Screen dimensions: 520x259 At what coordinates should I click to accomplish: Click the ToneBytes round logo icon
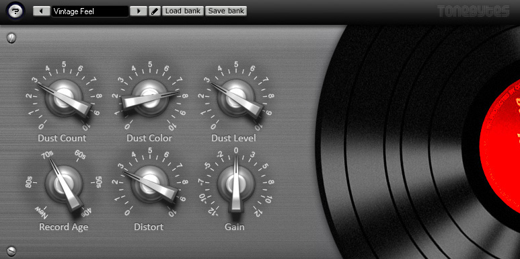coord(15,11)
